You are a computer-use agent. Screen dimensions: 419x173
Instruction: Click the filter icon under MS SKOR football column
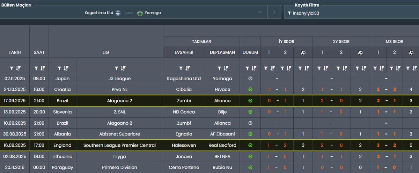click(408, 68)
